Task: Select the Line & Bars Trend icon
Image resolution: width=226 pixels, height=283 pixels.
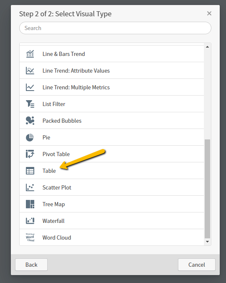Action: click(30, 54)
